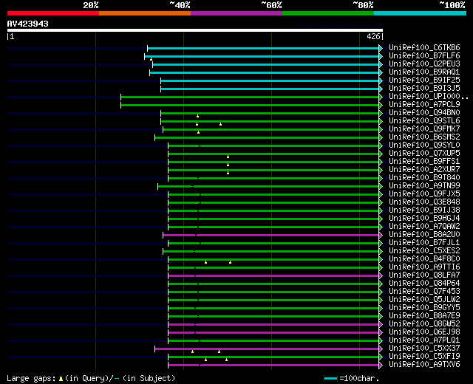Click the UniRef100_Q7F453 label
This screenshot has width=473, height=384.
[x=424, y=292]
